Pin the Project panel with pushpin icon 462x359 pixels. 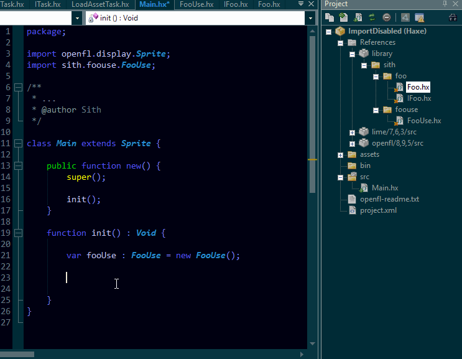[x=445, y=4]
